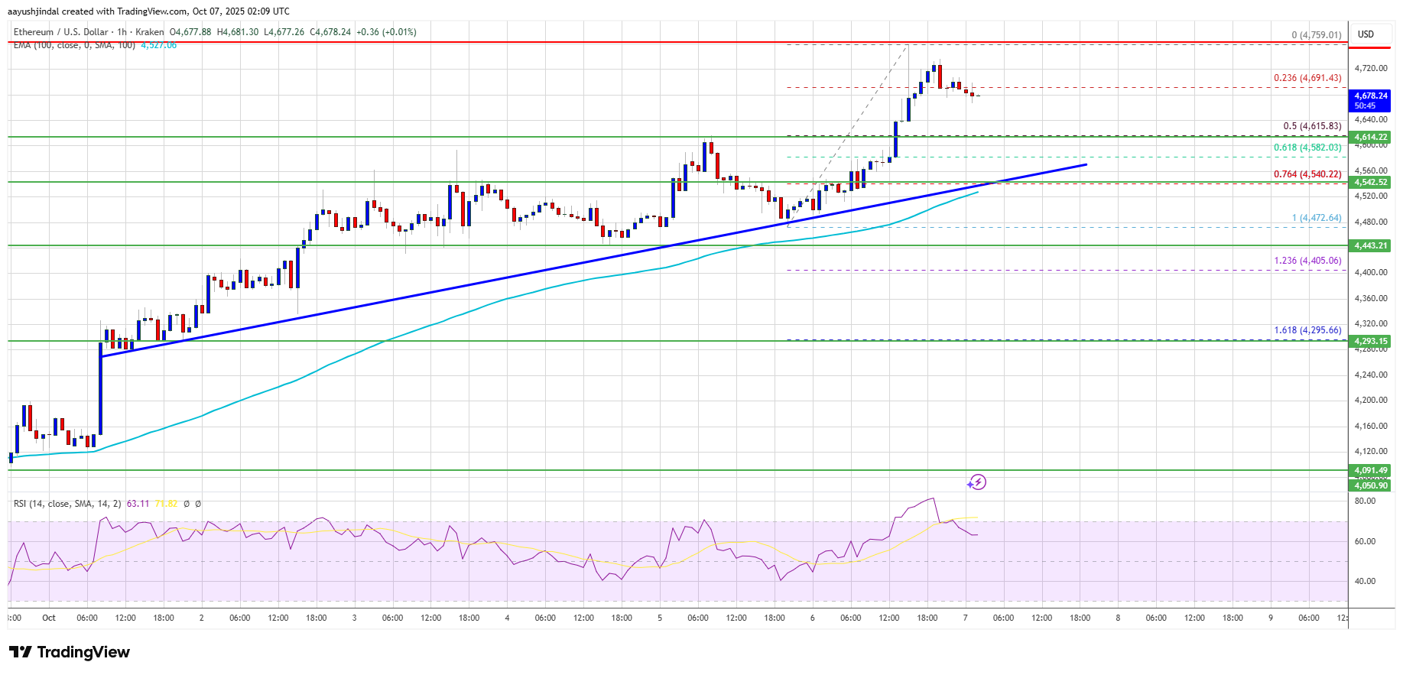Select the 1.618 Fibonacci extension label
The width and height of the screenshot is (1403, 675).
(x=1307, y=330)
